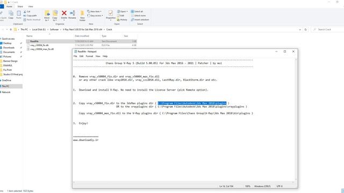The width and height of the screenshot is (344, 193).
Task: Click Paste shortcut in the ribbon
Action: [32, 20]
